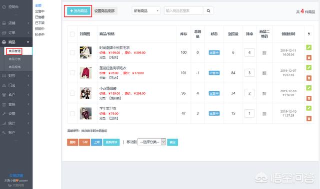This screenshot has width=320, height=189.
Task: Click the sort order field showing 1
Action: [249, 114]
